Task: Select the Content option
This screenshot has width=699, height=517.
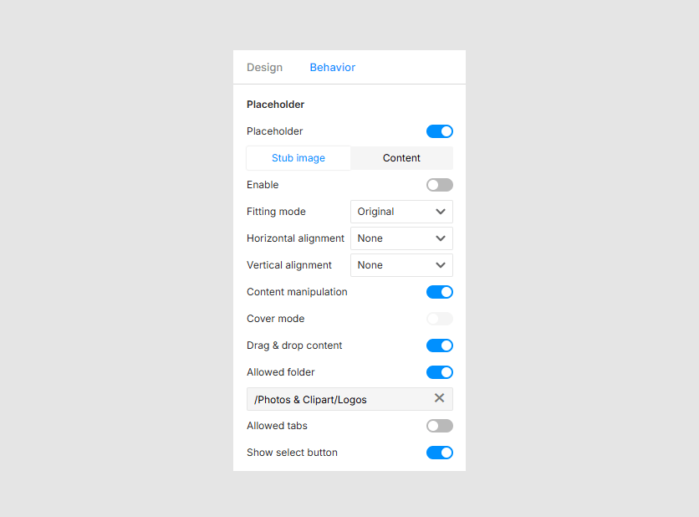Action: (401, 157)
